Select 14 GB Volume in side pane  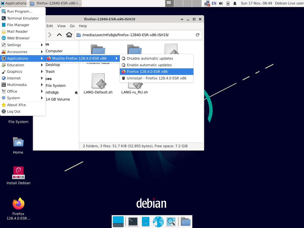(x=58, y=99)
